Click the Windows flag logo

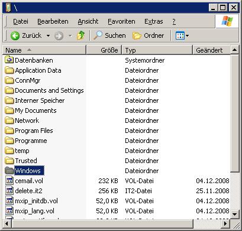pos(227,21)
